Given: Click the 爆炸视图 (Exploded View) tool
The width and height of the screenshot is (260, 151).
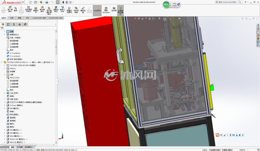Looking at the screenshot, I should click(83, 10).
